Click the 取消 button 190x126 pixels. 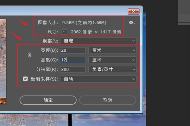coord(108,100)
